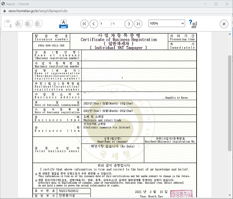Click Chrome globe icon in title bar
Image resolution: width=233 pixels, height=199 pixels.
[x=3, y=4]
